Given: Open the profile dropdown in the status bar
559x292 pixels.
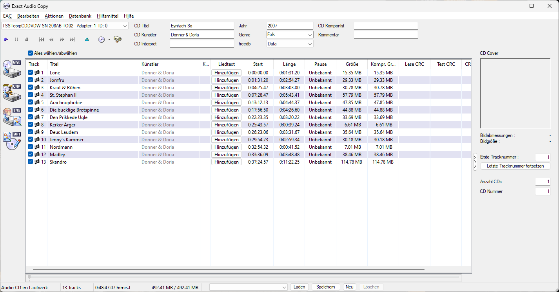Looking at the screenshot, I should [249, 287].
